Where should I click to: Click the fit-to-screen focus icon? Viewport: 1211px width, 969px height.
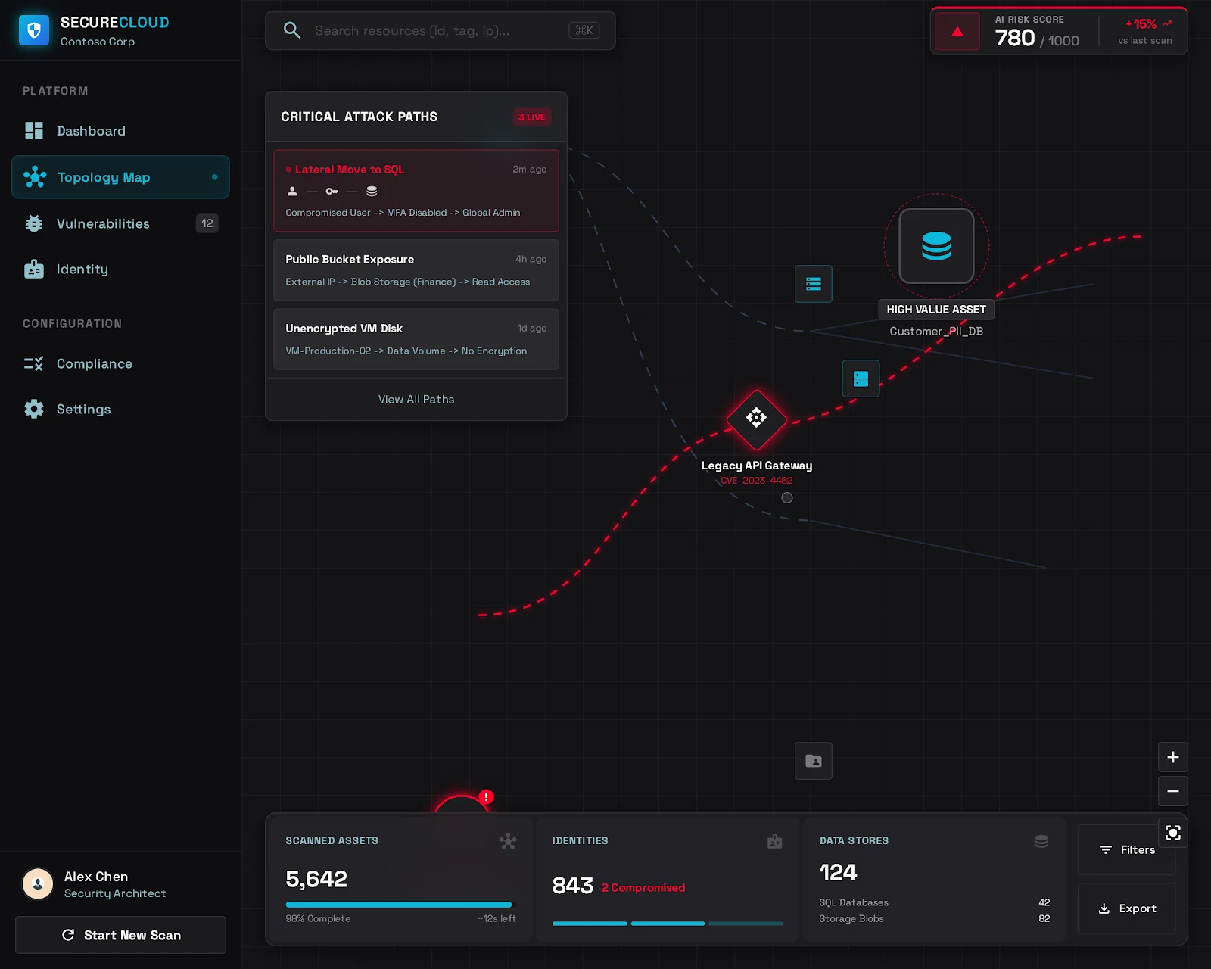(x=1173, y=833)
